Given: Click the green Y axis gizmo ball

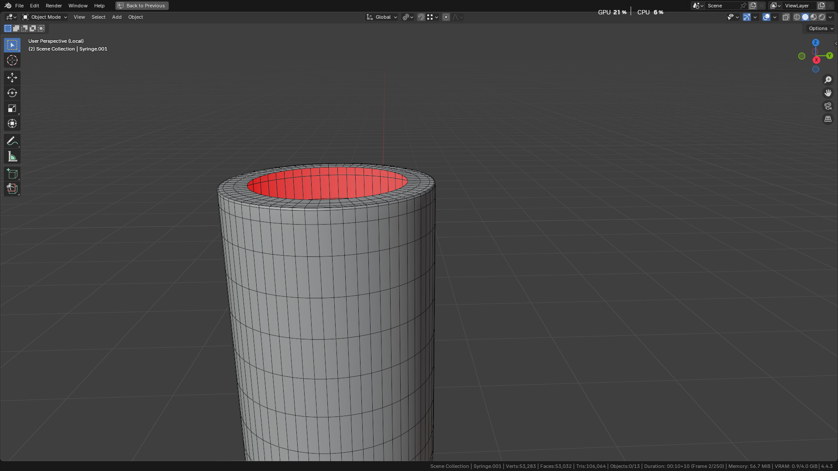Looking at the screenshot, I should (830, 56).
